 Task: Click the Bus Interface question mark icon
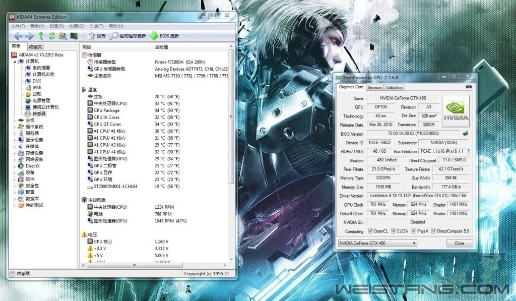[468, 151]
